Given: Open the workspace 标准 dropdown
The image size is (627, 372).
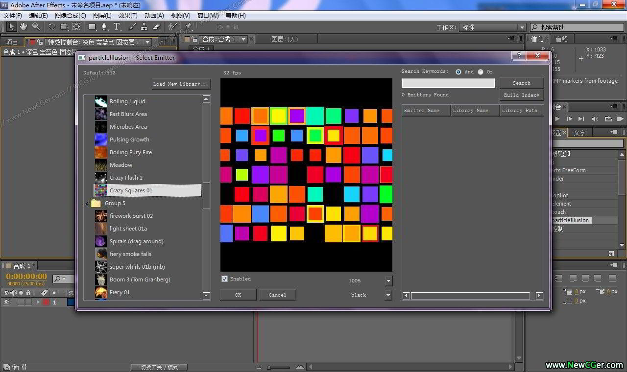Looking at the screenshot, I should coord(493,27).
